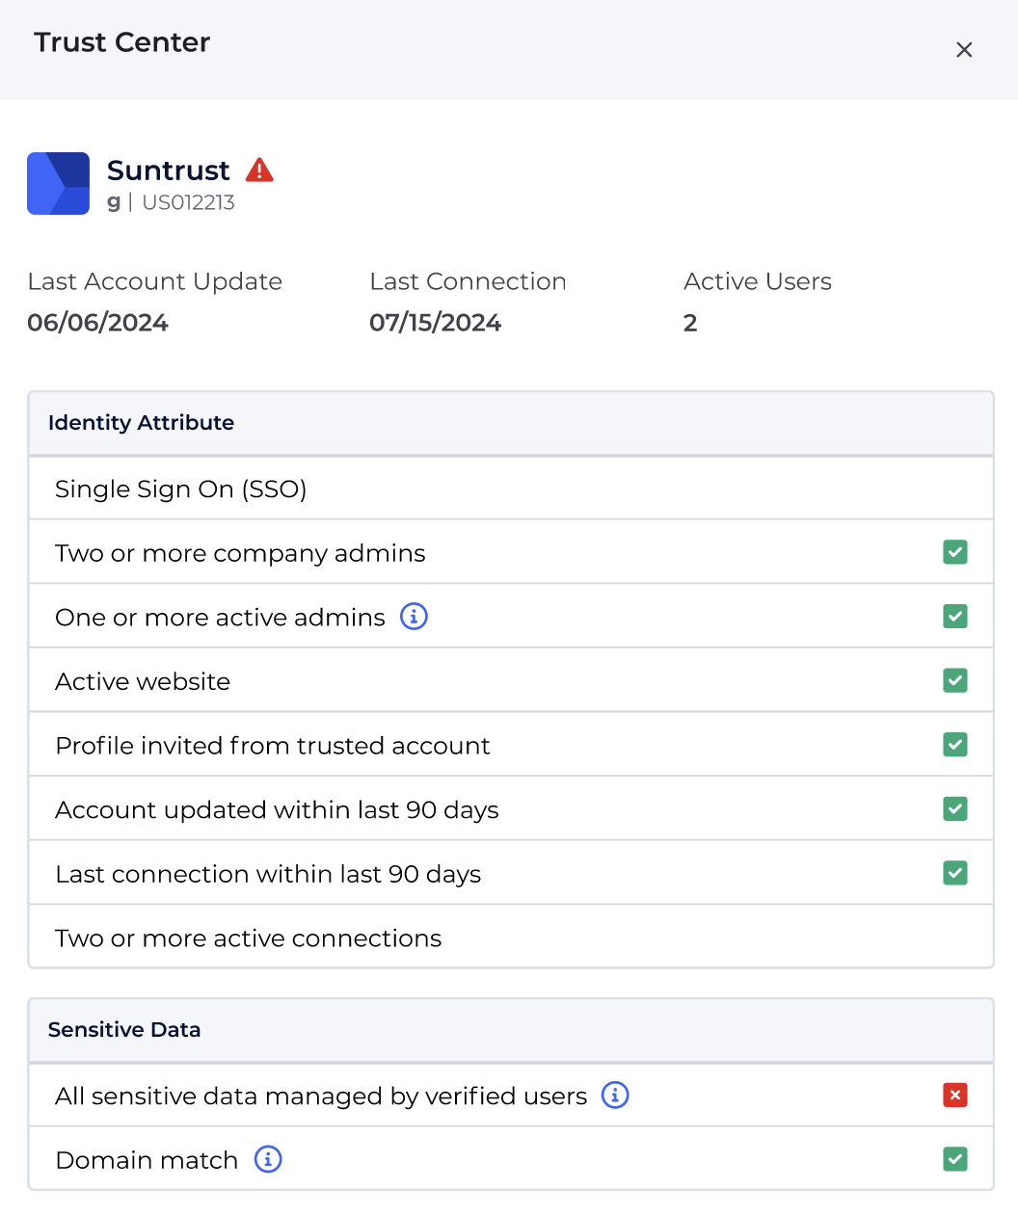Click the Active Users label
Image resolution: width=1018 pixels, height=1216 pixels.
[758, 281]
